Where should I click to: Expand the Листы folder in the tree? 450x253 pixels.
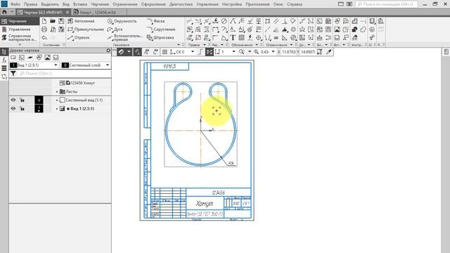[57, 92]
